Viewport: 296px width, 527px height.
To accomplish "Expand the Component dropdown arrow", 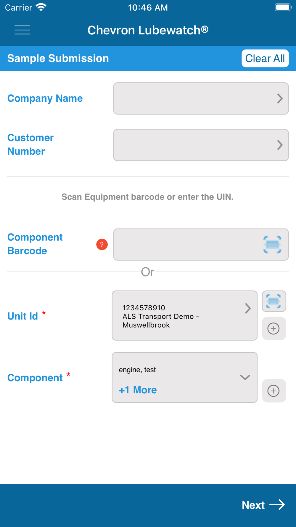I will coord(245,377).
